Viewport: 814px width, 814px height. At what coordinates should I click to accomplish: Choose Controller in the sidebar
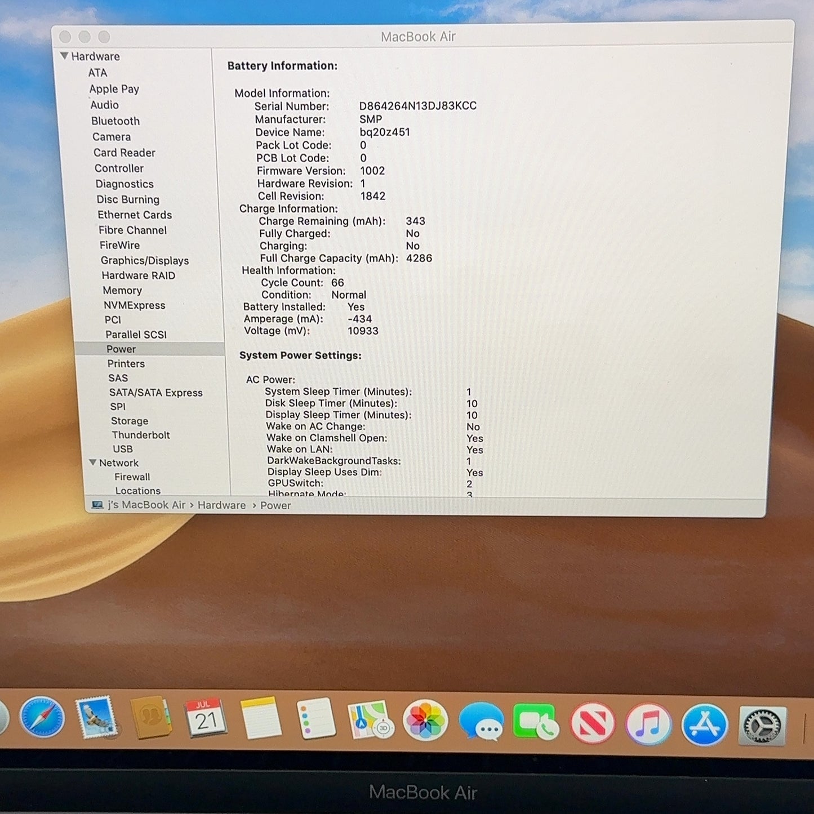119,168
